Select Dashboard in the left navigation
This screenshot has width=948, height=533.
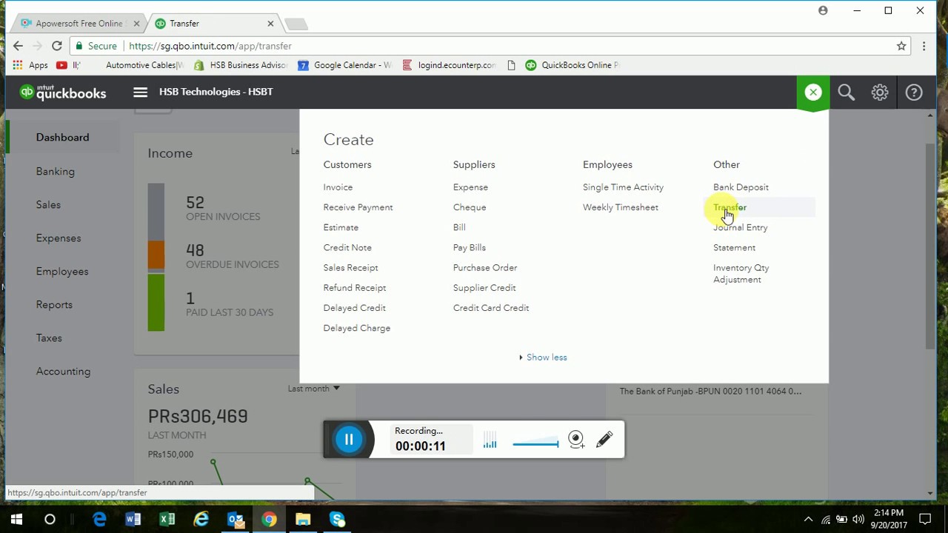pyautogui.click(x=62, y=138)
